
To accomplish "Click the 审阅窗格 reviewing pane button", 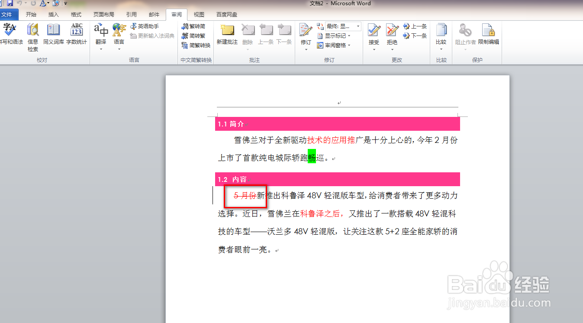I will click(332, 45).
